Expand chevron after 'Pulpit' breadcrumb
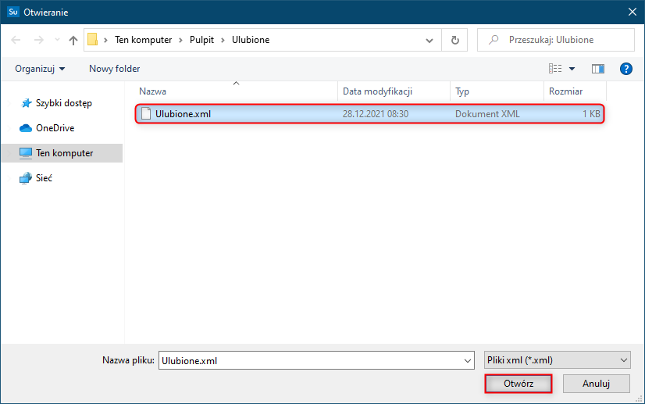 [x=223, y=40]
